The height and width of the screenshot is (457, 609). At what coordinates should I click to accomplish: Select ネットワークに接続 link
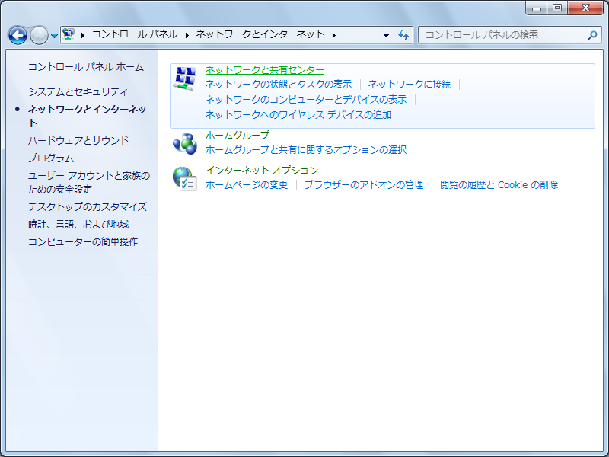[410, 85]
